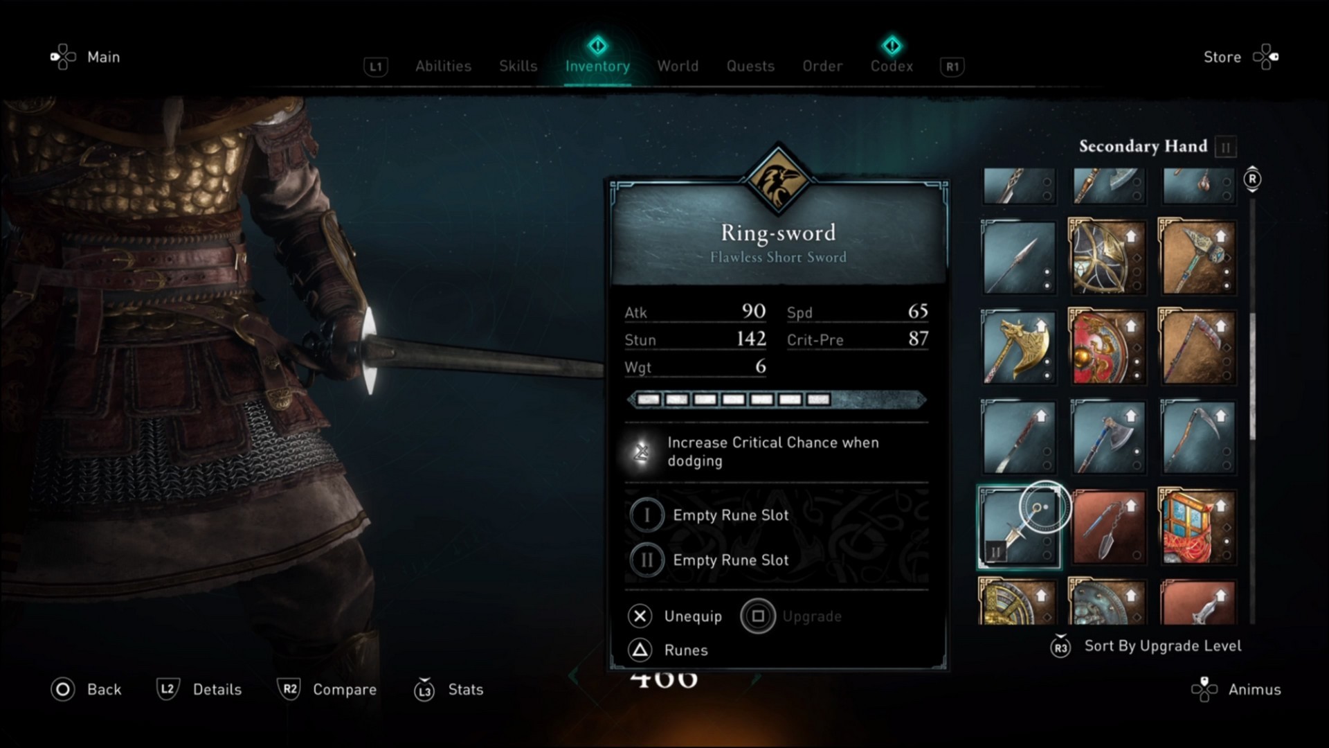This screenshot has width=1329, height=748.
Task: Switch to the Skills tab
Action: [518, 66]
